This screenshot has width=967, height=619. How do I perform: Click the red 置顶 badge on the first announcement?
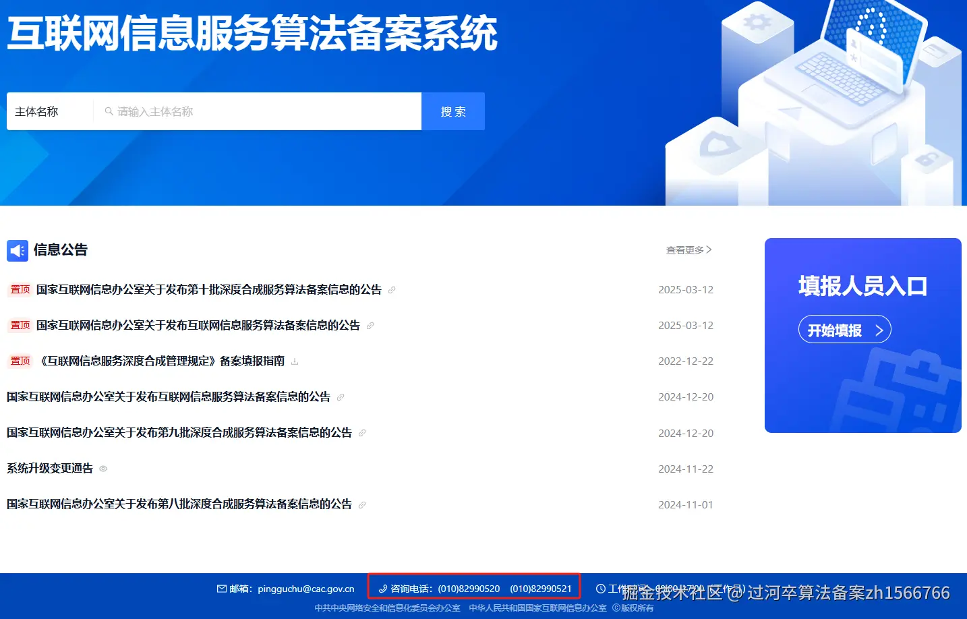(20, 289)
